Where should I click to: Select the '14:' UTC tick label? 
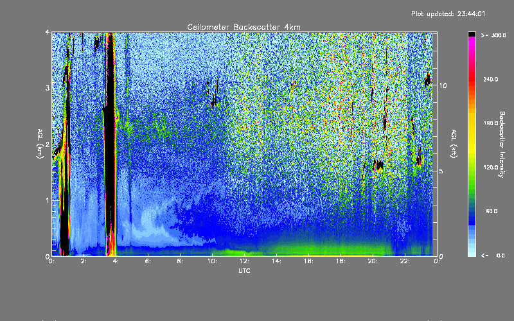[x=276, y=261]
